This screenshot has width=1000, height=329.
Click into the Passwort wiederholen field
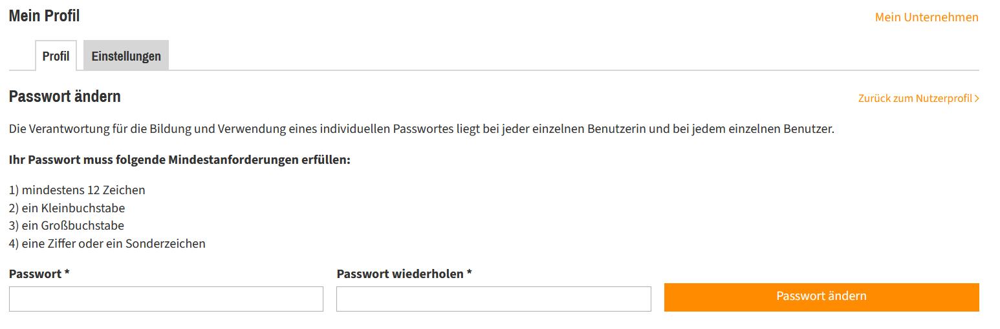(494, 299)
